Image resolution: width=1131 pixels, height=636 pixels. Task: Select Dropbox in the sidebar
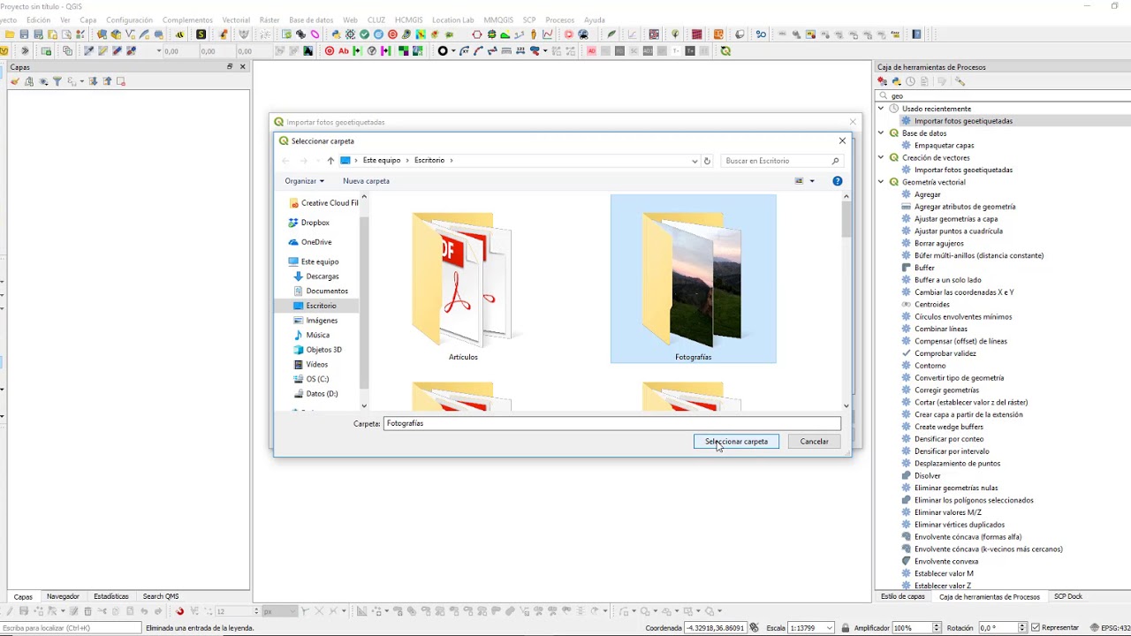308,223
